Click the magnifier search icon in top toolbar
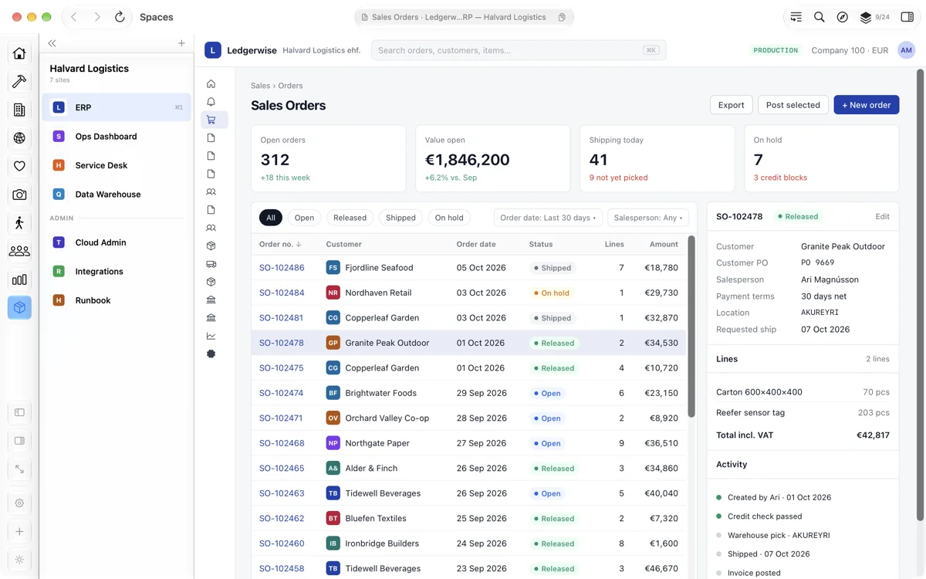 pos(820,17)
